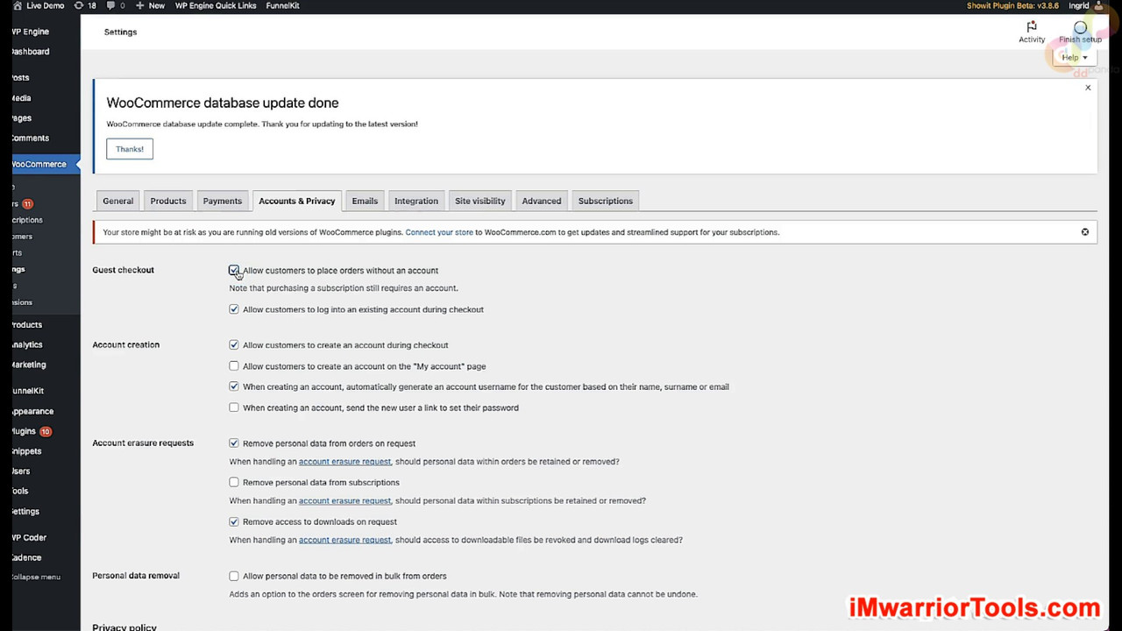Screen dimensions: 1122x631
Task: Go to the Integration tab
Action: [416, 201]
